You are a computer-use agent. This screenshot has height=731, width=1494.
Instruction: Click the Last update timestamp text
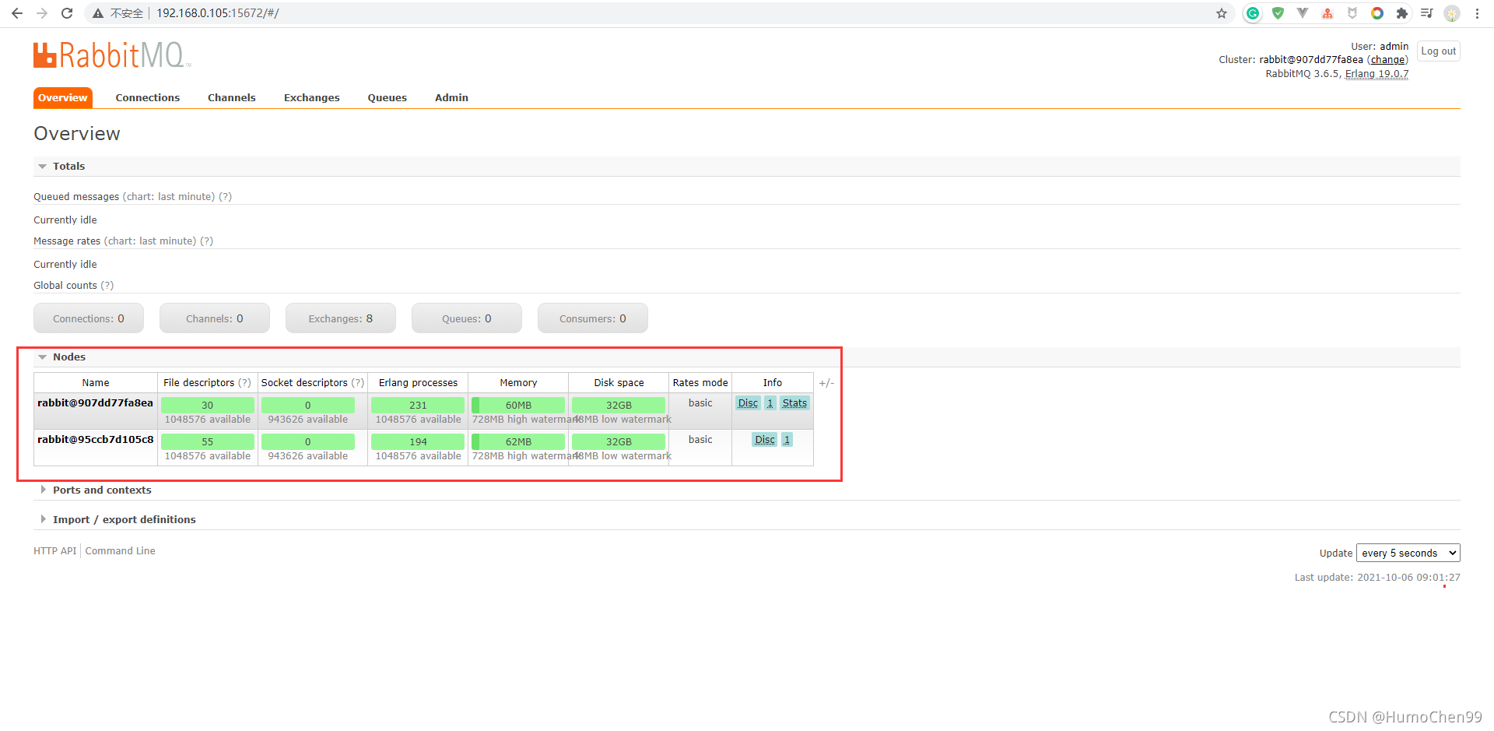[1377, 578]
